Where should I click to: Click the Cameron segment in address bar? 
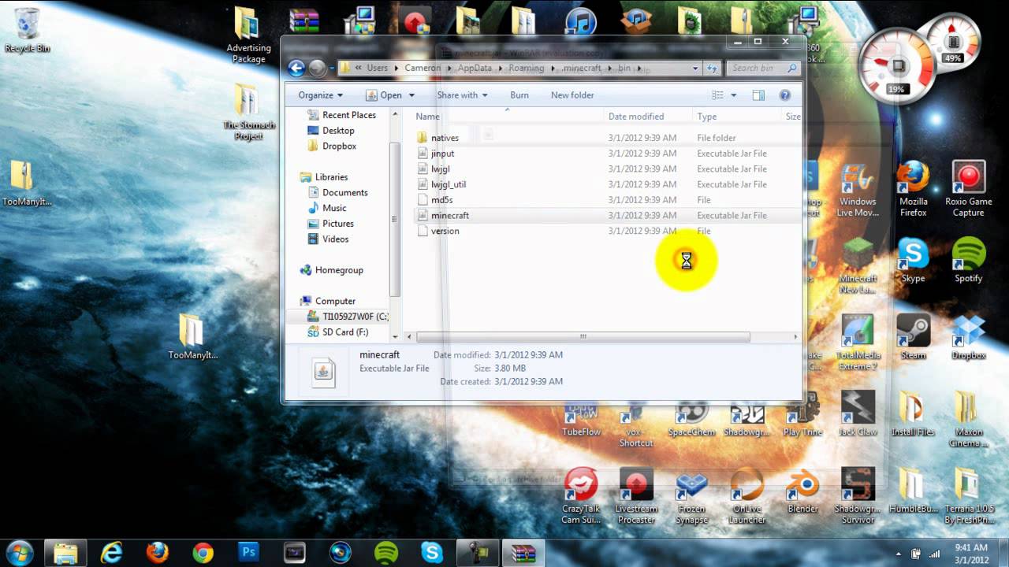[423, 69]
